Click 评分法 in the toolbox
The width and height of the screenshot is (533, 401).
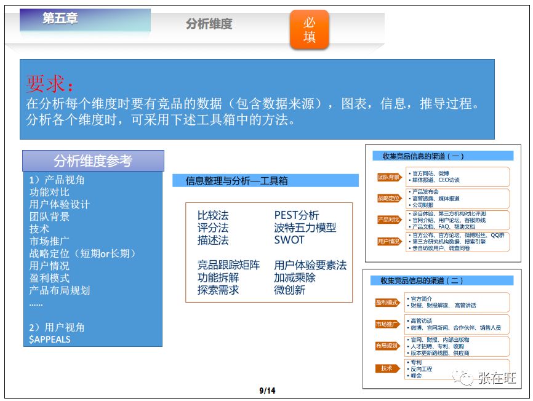click(x=213, y=228)
